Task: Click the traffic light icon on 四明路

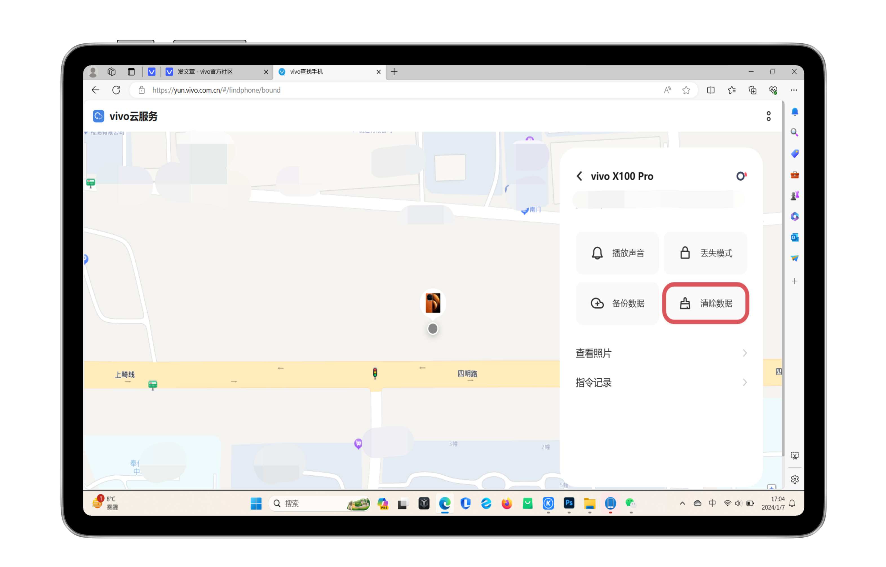Action: (375, 373)
